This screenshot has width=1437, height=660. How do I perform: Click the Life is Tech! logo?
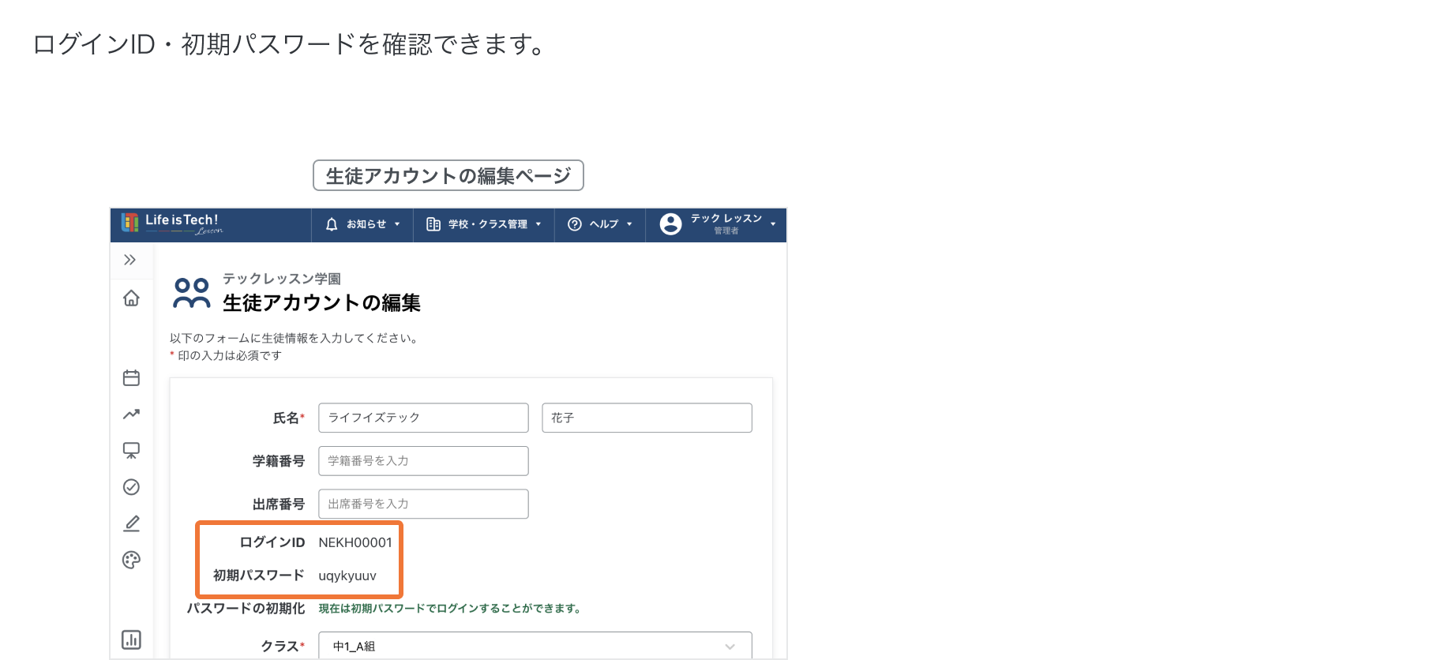[172, 224]
